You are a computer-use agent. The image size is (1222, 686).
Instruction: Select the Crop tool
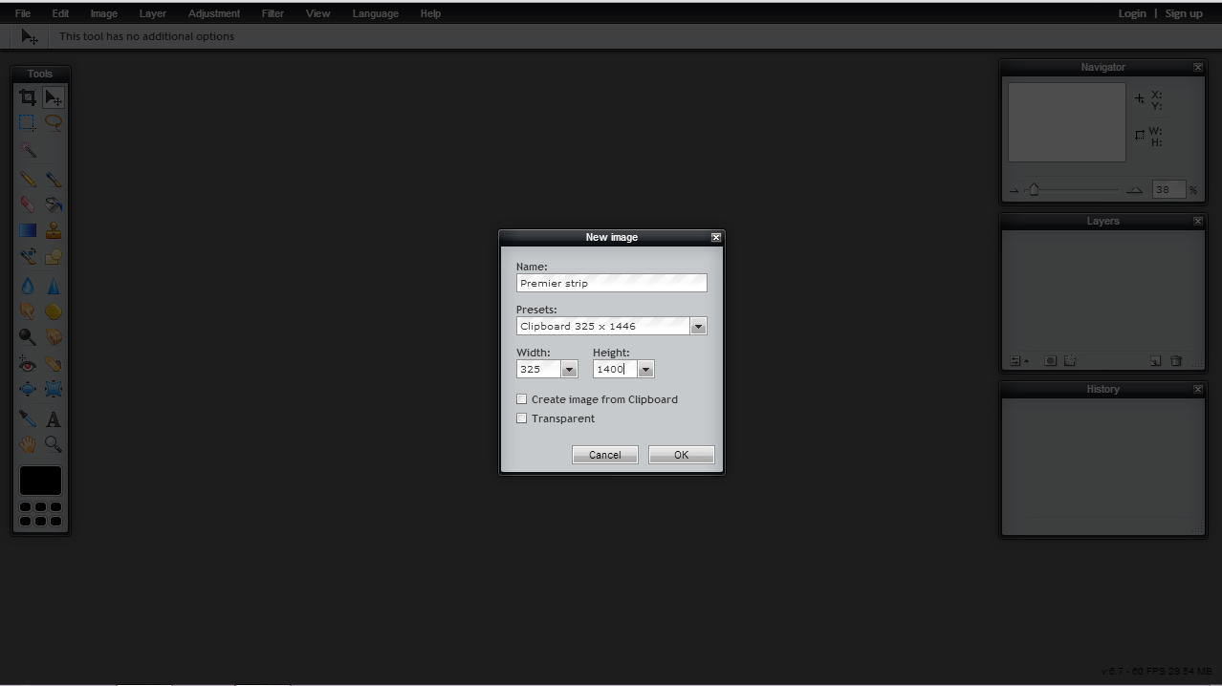tap(28, 97)
